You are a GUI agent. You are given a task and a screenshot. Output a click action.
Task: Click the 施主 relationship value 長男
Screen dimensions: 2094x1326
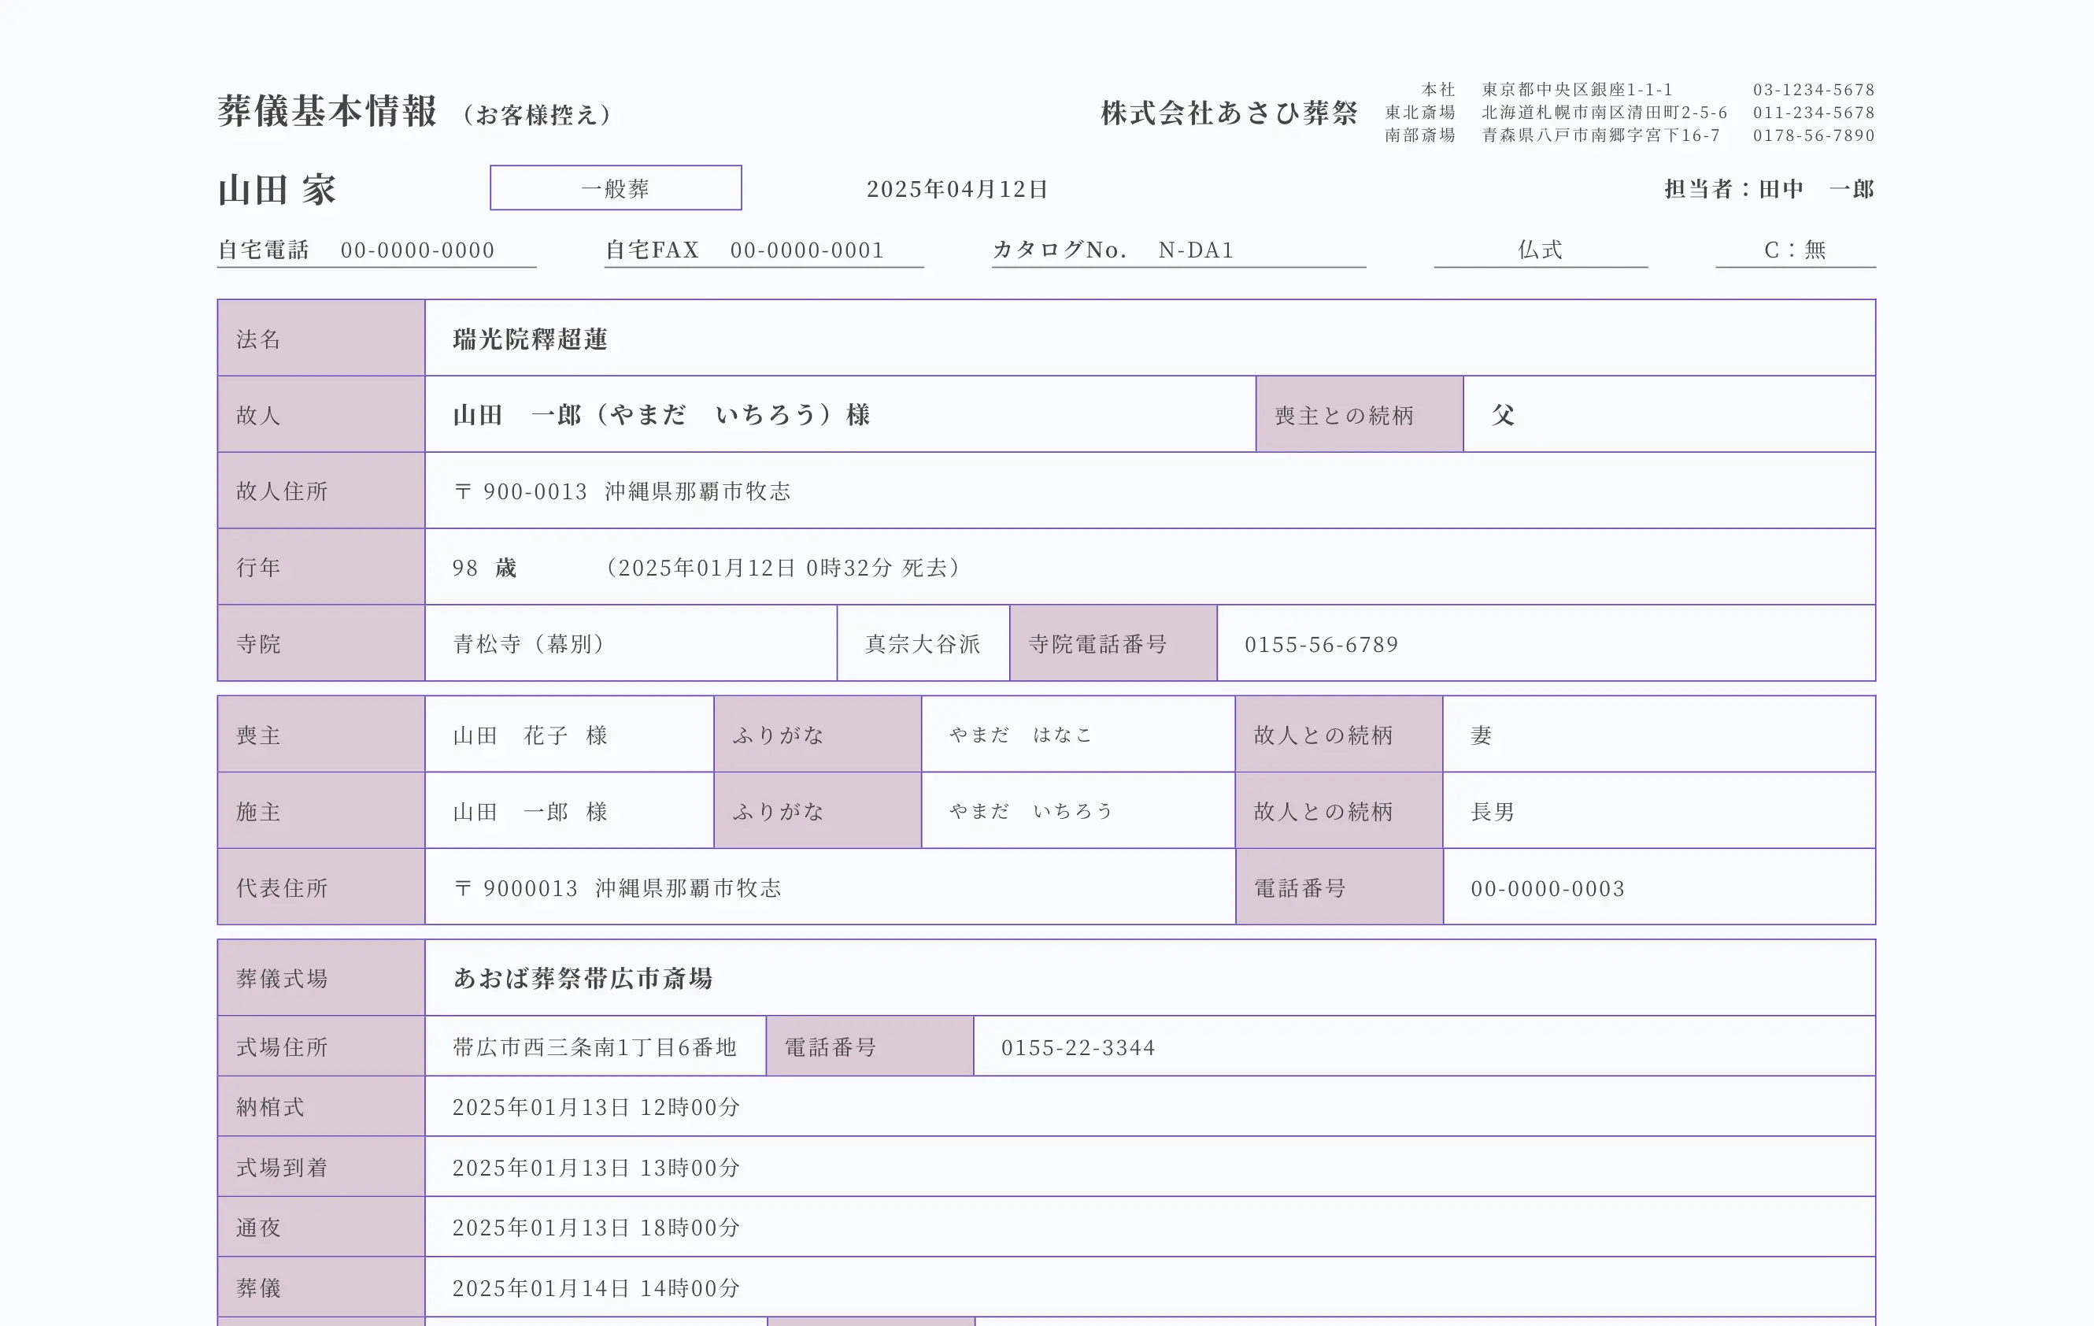point(1493,812)
